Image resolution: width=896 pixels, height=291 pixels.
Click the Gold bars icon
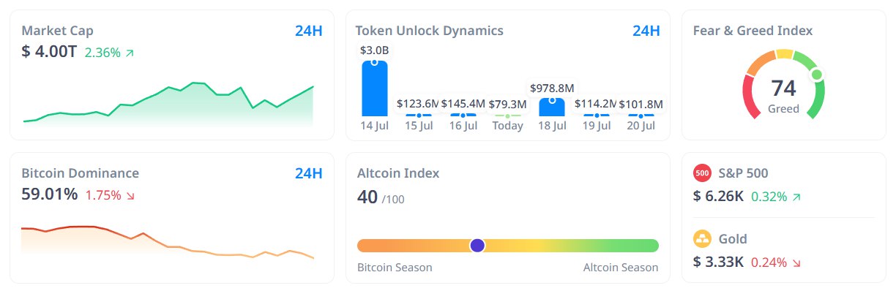702,238
